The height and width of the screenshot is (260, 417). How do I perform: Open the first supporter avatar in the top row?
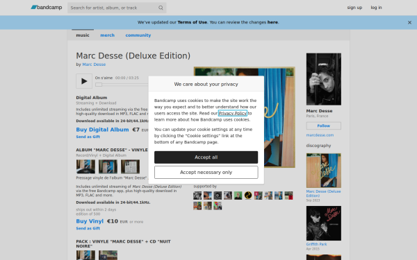(x=197, y=196)
